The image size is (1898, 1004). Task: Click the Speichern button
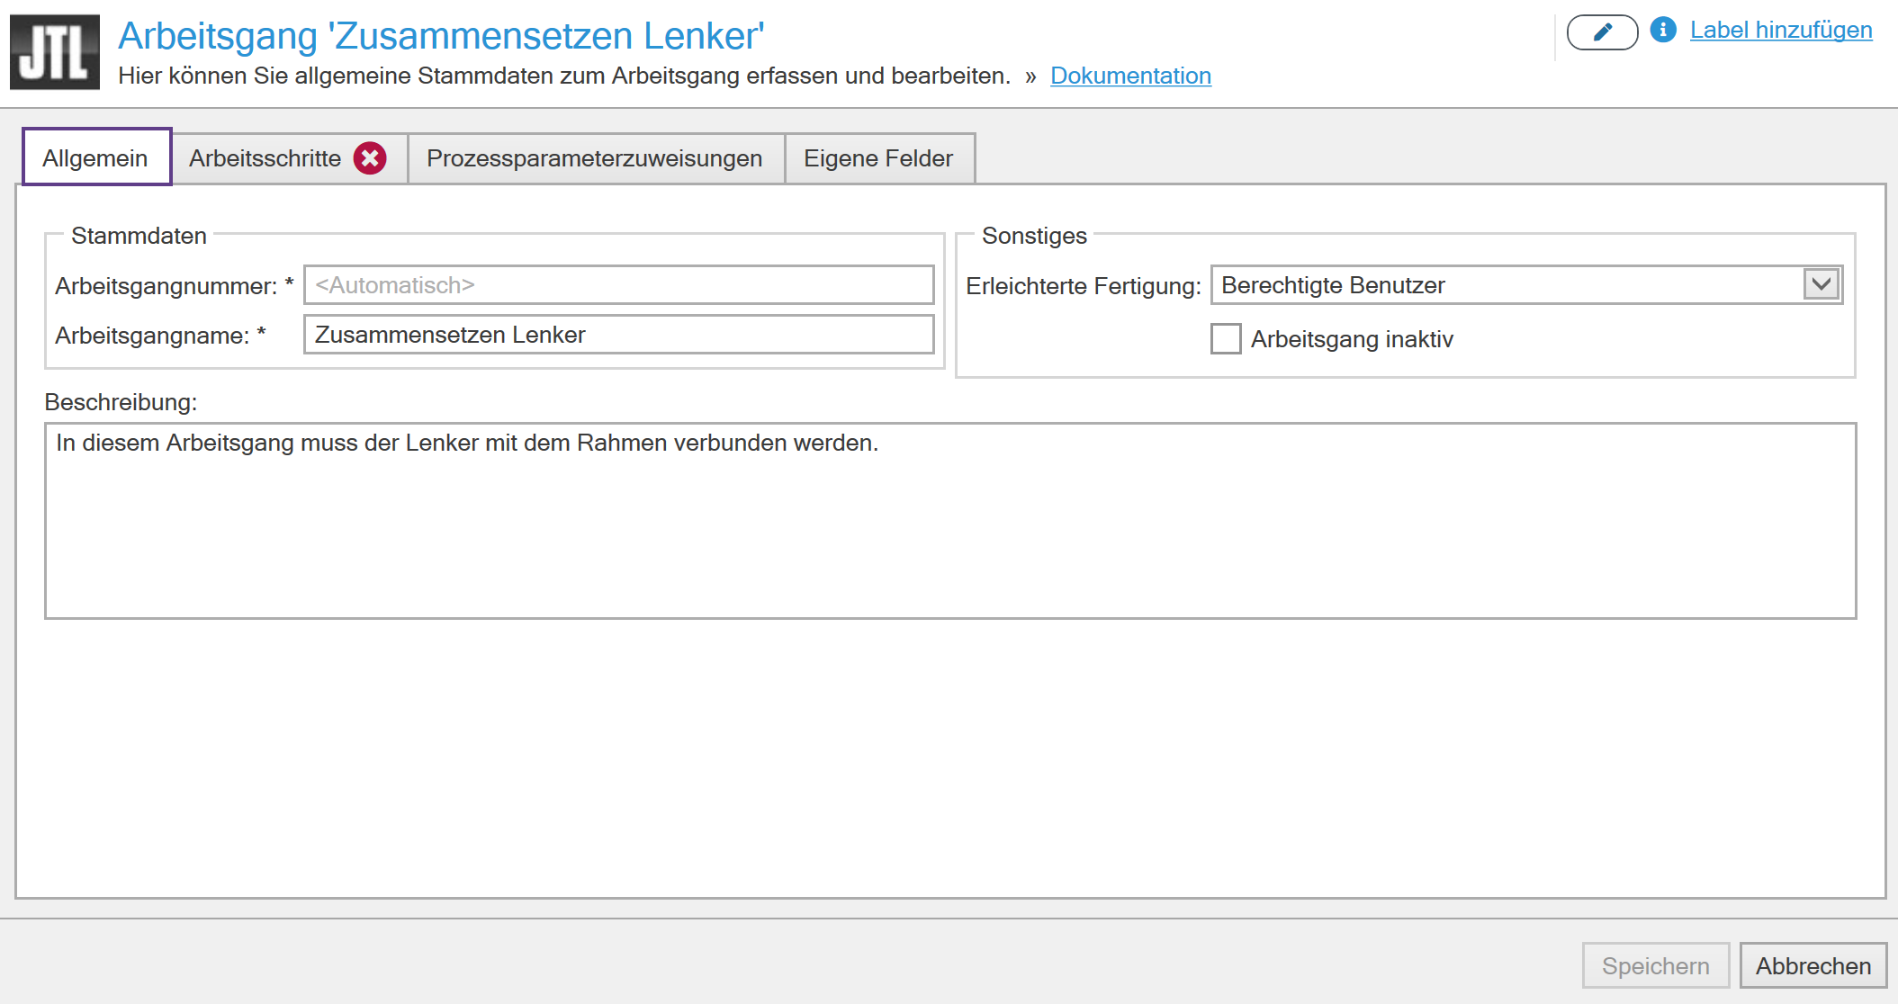[1655, 965]
